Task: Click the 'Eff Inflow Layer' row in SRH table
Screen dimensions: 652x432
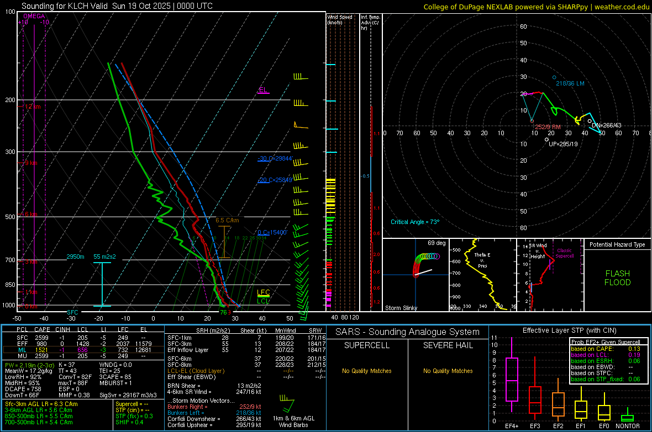Action: point(246,350)
